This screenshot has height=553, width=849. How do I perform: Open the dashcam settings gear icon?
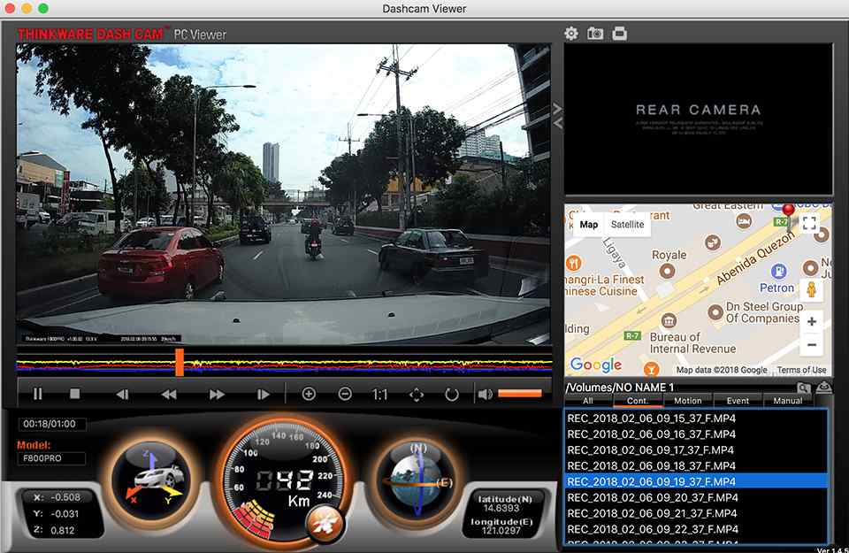tap(571, 33)
